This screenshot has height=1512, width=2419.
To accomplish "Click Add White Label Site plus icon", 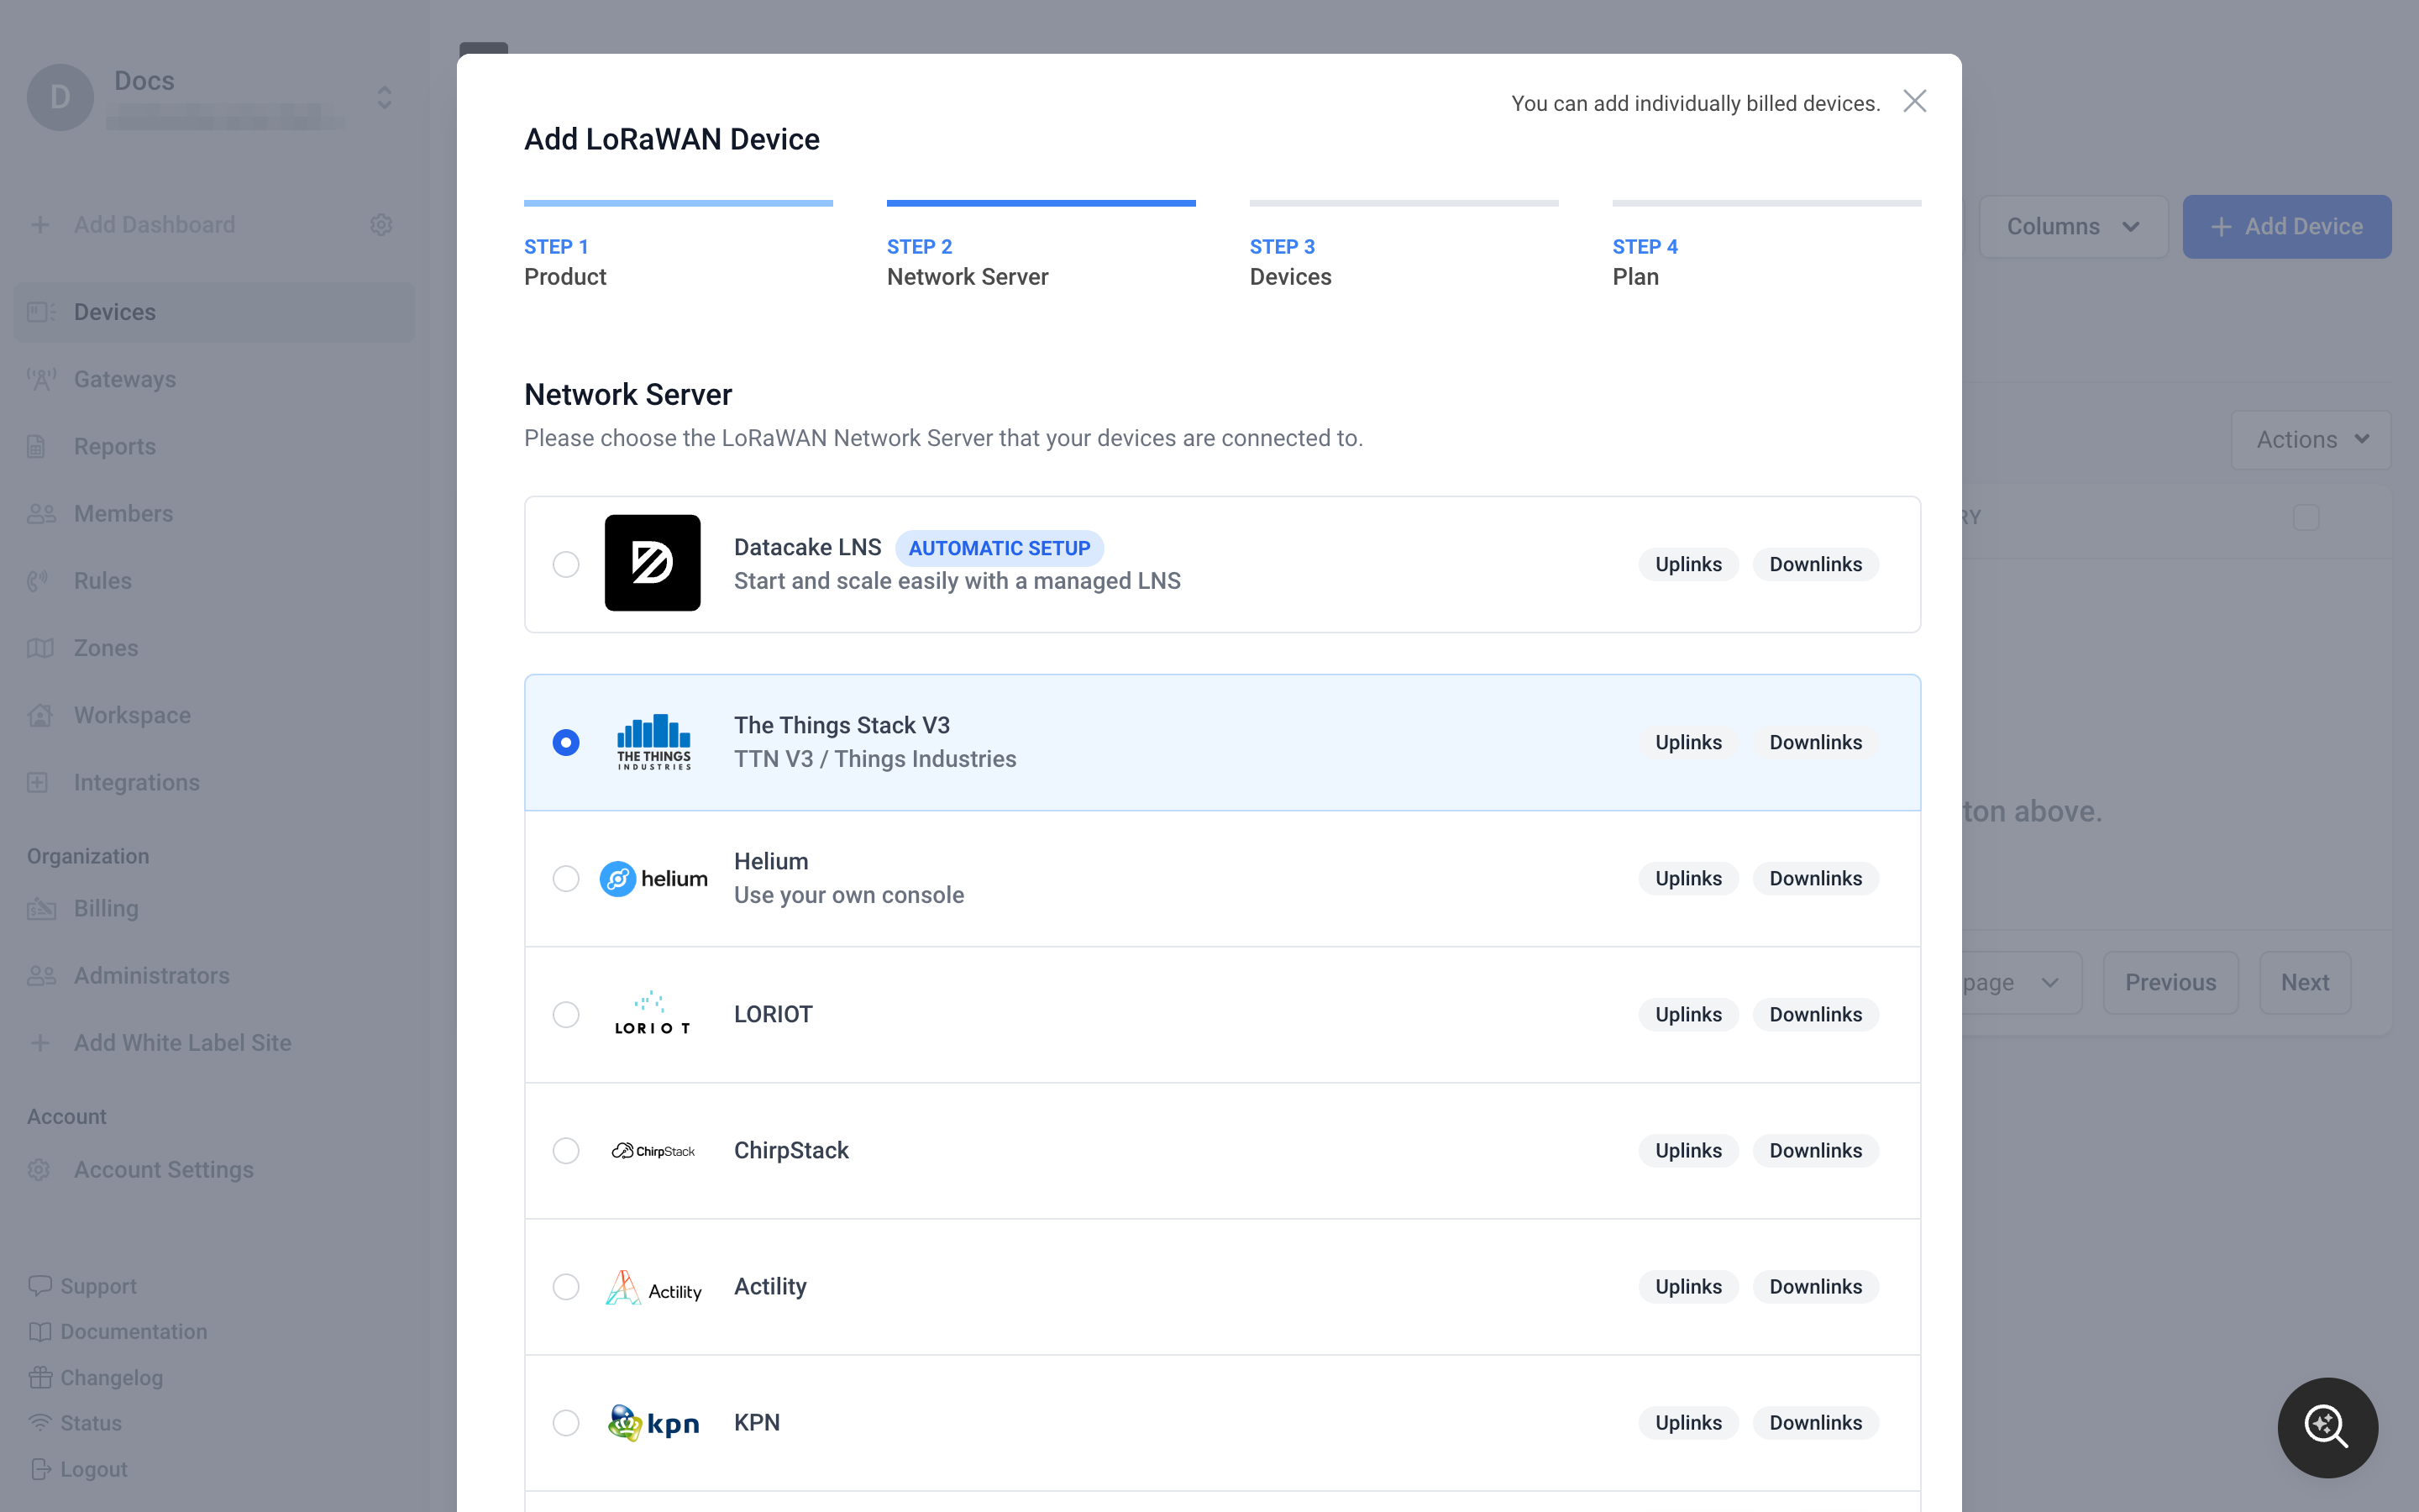I will pos(40,1042).
